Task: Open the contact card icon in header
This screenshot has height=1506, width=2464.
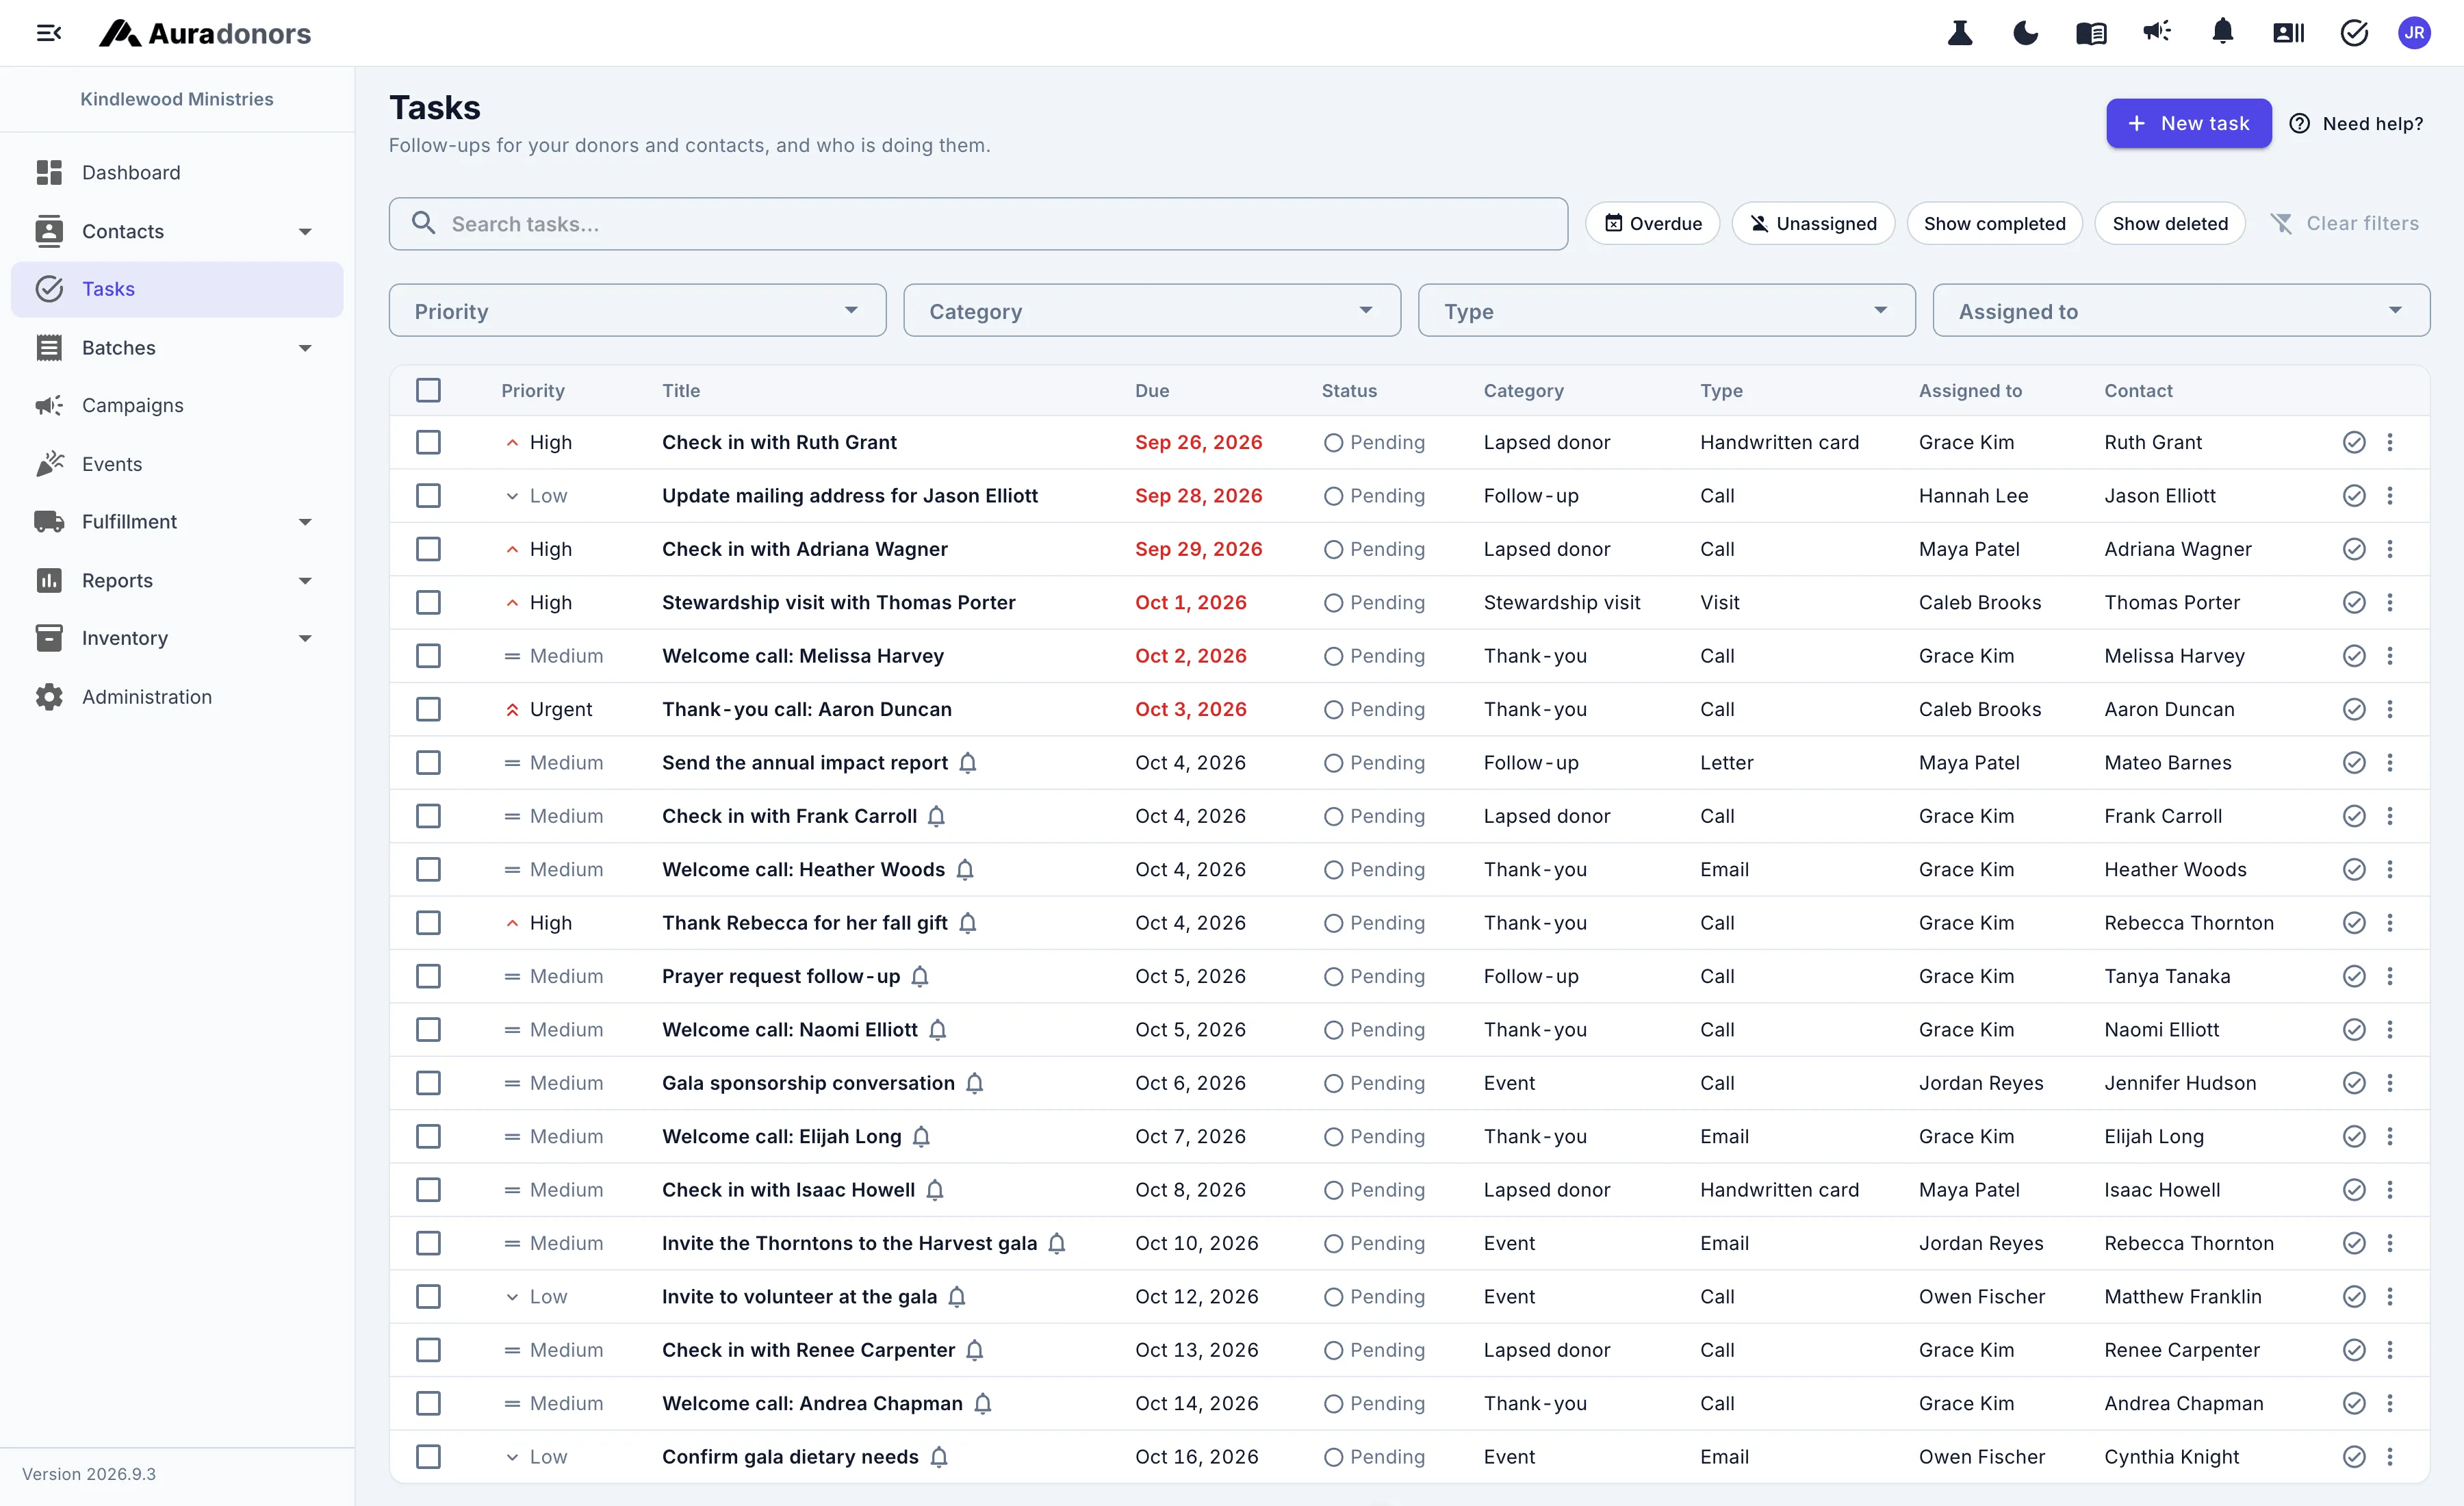Action: tap(2288, 33)
